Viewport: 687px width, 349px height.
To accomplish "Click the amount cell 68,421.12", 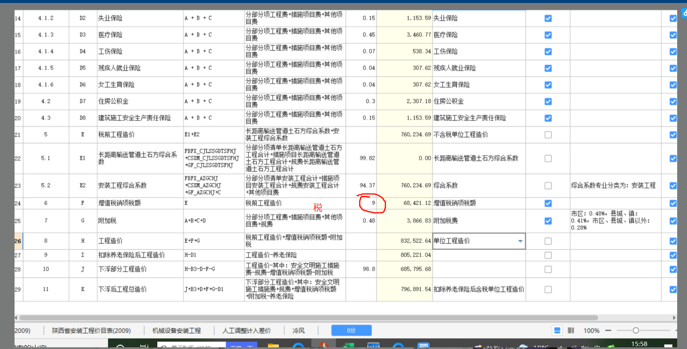I will coord(404,203).
